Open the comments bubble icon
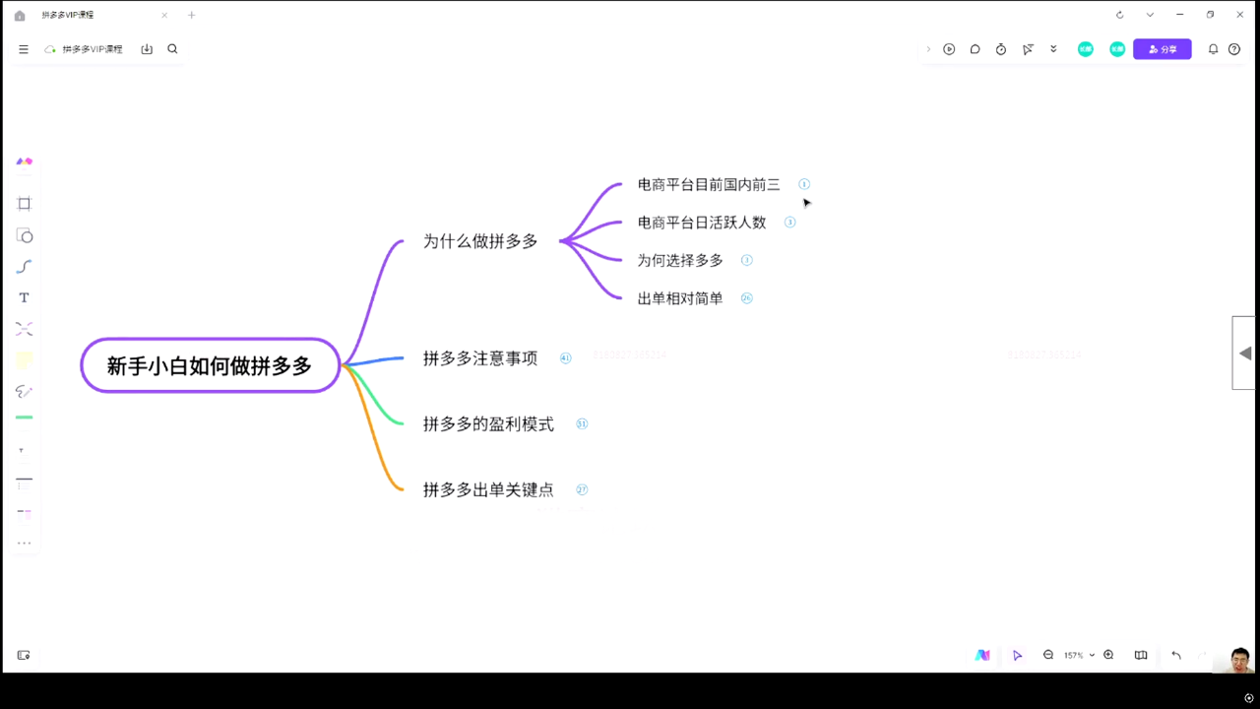The width and height of the screenshot is (1260, 709). tap(975, 49)
